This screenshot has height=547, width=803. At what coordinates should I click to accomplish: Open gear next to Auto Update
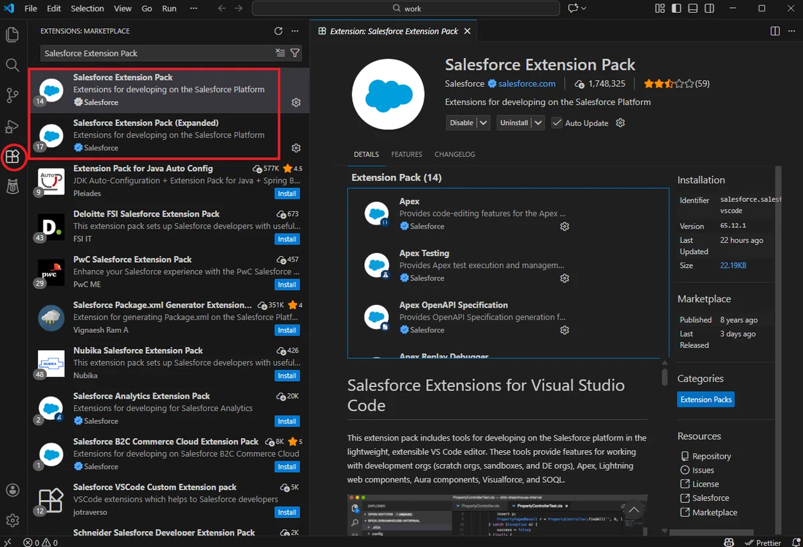pyautogui.click(x=620, y=123)
